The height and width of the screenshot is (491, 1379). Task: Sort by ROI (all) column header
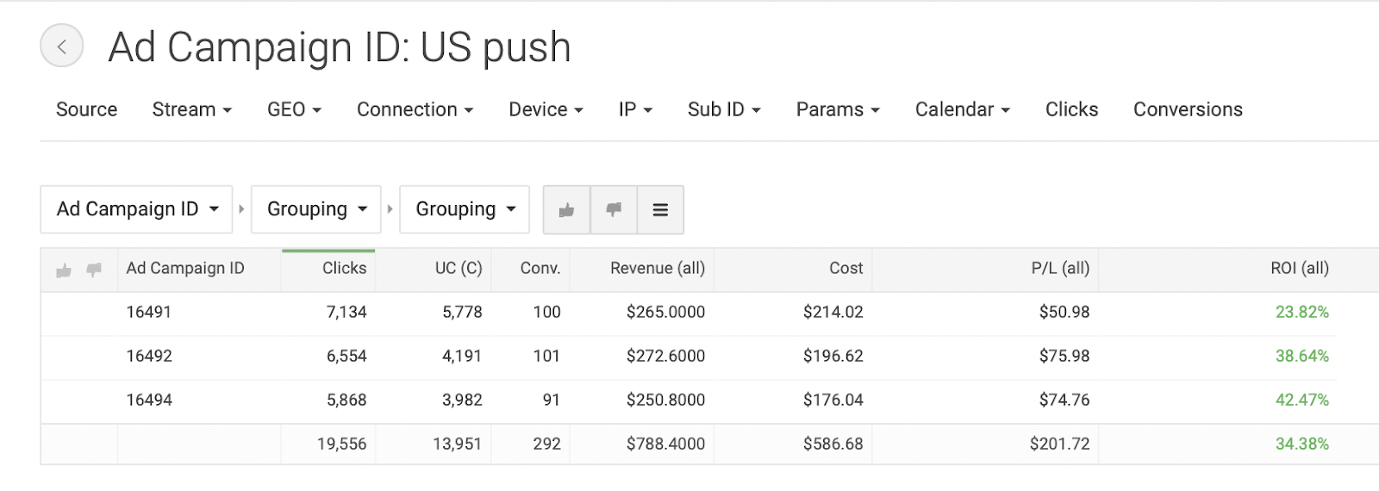pos(1299,268)
